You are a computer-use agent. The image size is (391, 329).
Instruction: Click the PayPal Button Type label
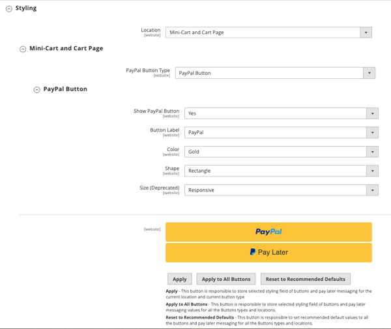[148, 70]
